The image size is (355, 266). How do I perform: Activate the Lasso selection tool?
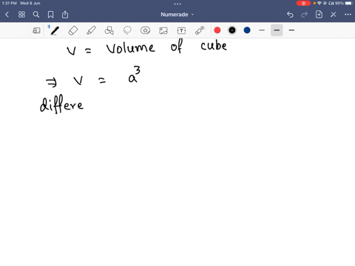tap(127, 30)
